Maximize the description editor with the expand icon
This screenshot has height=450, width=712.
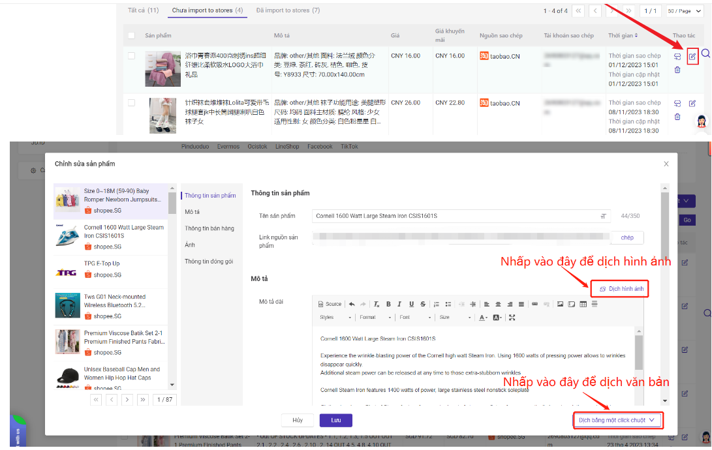512,318
